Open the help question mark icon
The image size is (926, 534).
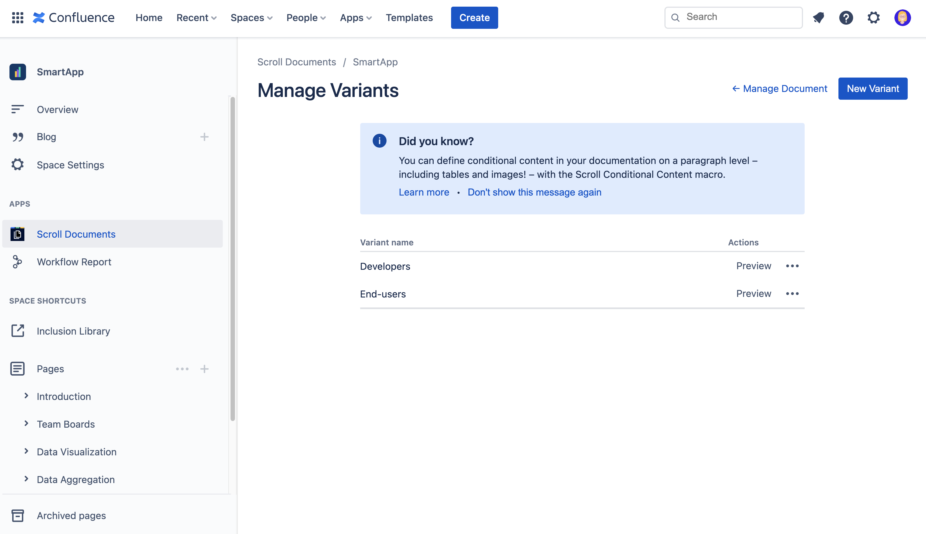[x=846, y=18]
